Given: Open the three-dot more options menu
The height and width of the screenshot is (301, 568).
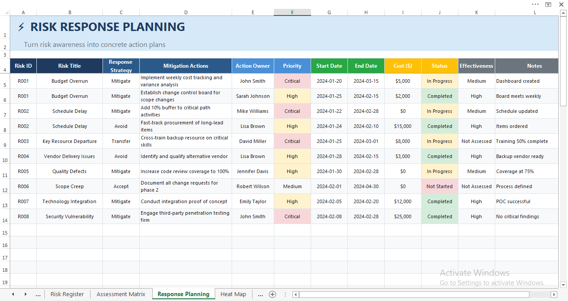Looking at the screenshot, I should pyautogui.click(x=535, y=4).
